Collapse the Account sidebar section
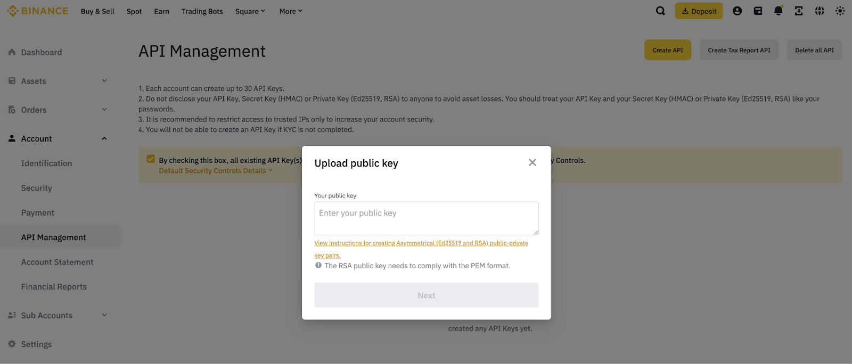 [104, 138]
